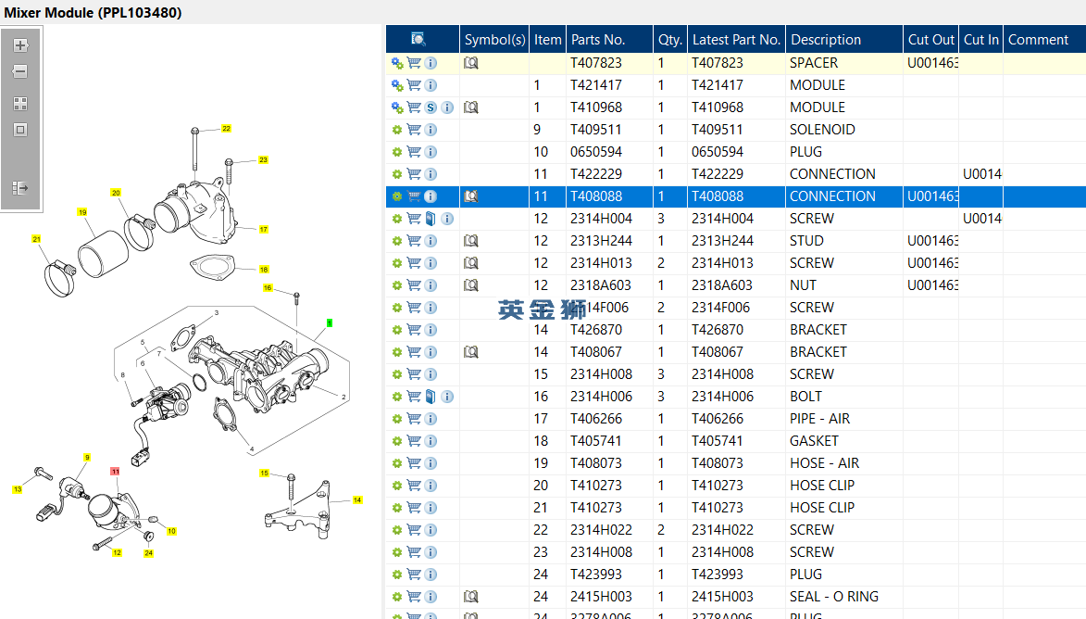This screenshot has width=1086, height=619.
Task: Select callout 23 in the diagram
Action: (263, 160)
